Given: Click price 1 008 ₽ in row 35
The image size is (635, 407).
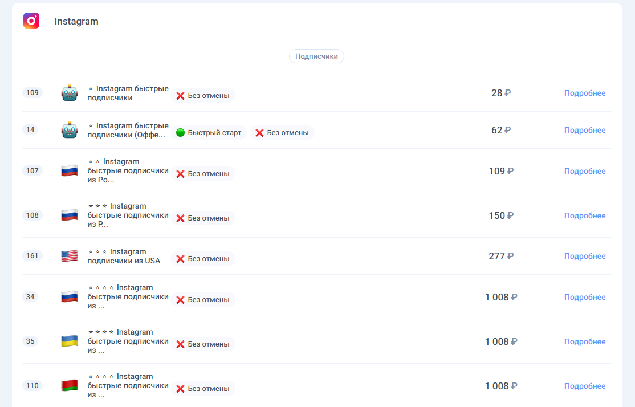Looking at the screenshot, I should (x=501, y=342).
